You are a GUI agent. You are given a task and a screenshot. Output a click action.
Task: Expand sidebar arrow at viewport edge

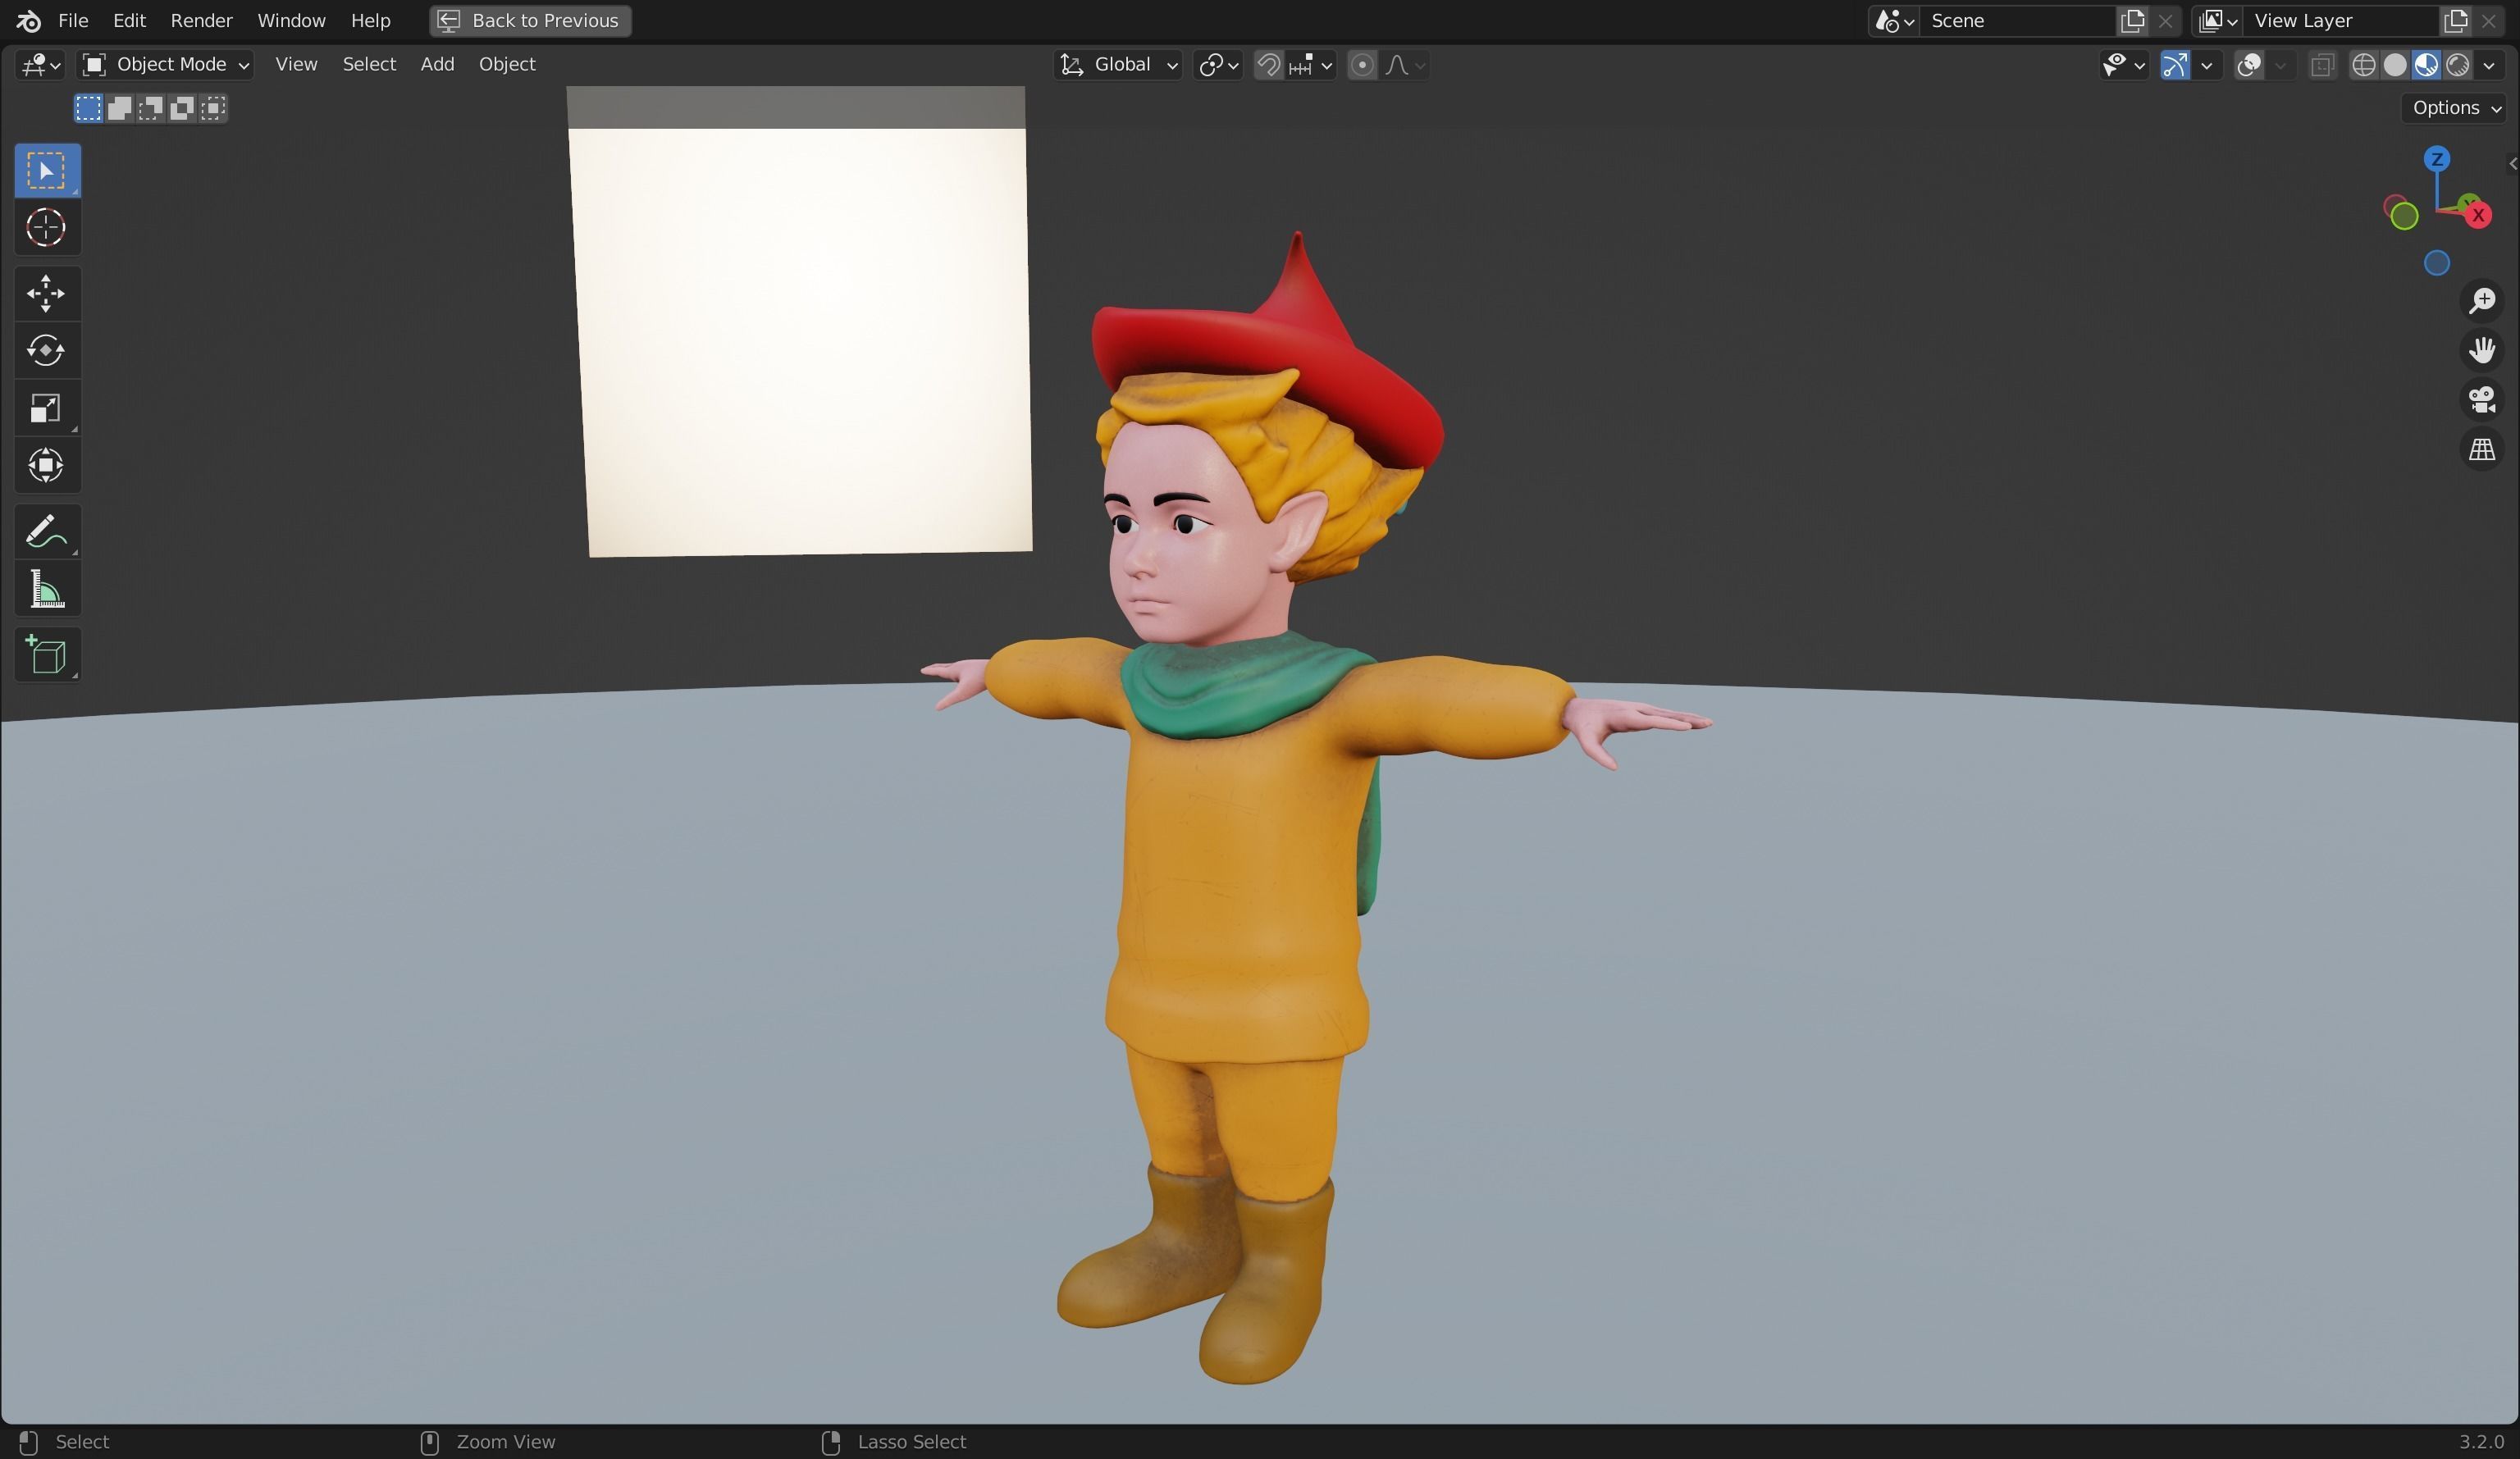coord(2512,163)
